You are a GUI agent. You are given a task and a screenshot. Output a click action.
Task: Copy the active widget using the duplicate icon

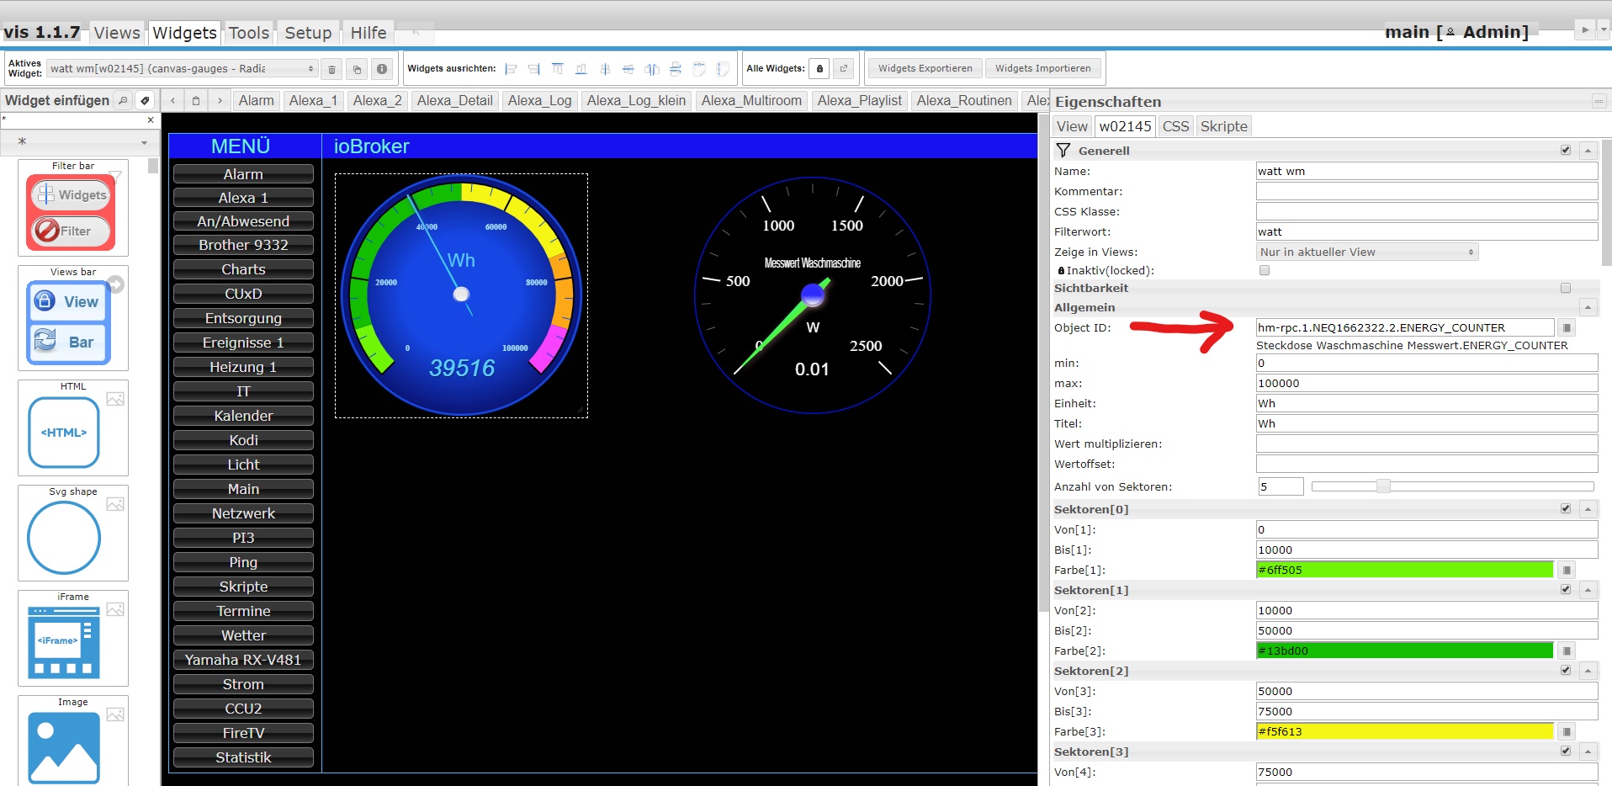click(357, 69)
